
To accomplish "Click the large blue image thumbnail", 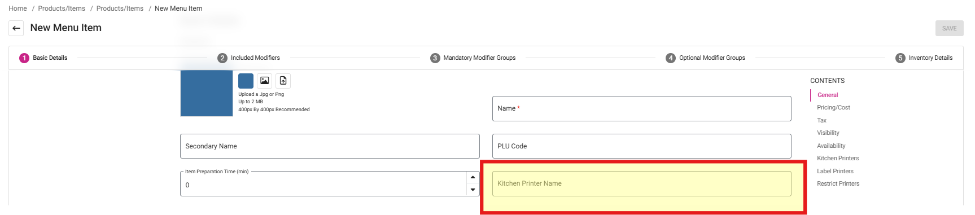I will [x=207, y=93].
